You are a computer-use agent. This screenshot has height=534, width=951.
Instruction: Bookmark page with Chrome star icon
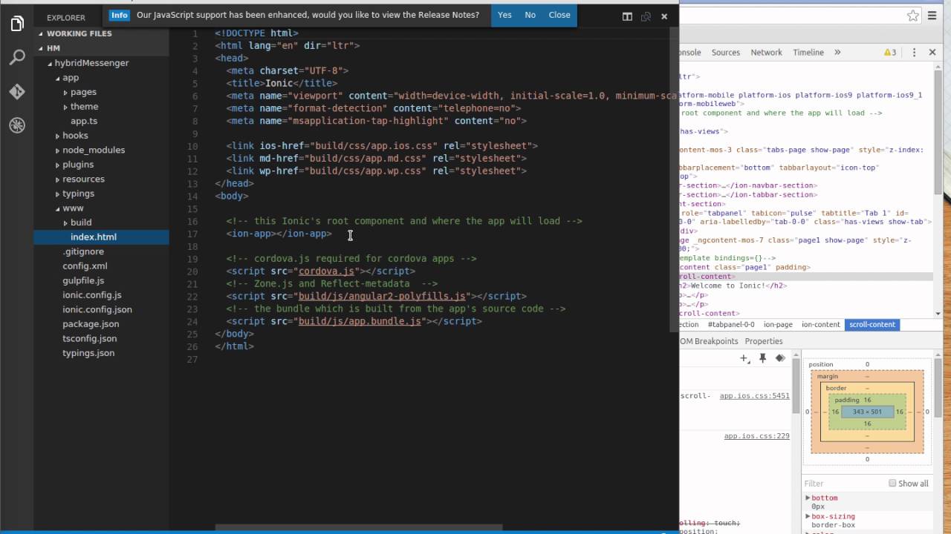coord(912,16)
